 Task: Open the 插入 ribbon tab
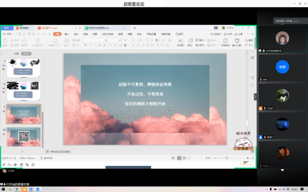67,34
